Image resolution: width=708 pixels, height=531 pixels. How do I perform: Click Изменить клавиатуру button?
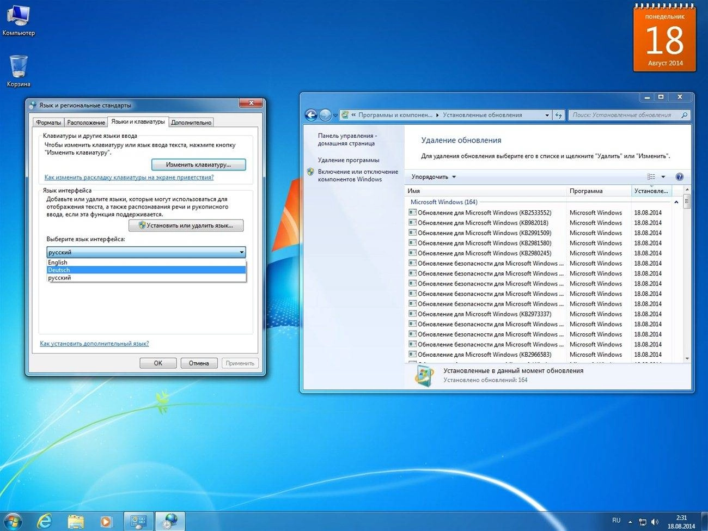click(x=198, y=164)
